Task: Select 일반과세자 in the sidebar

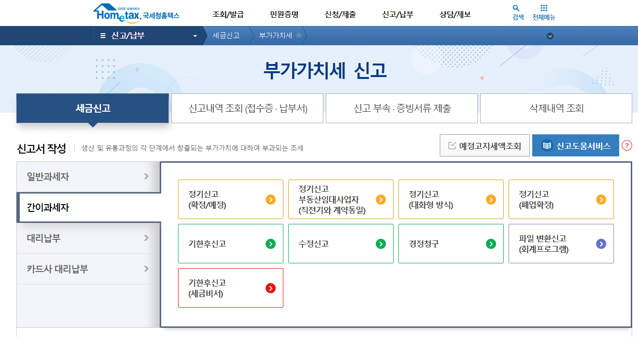Action: pos(87,177)
